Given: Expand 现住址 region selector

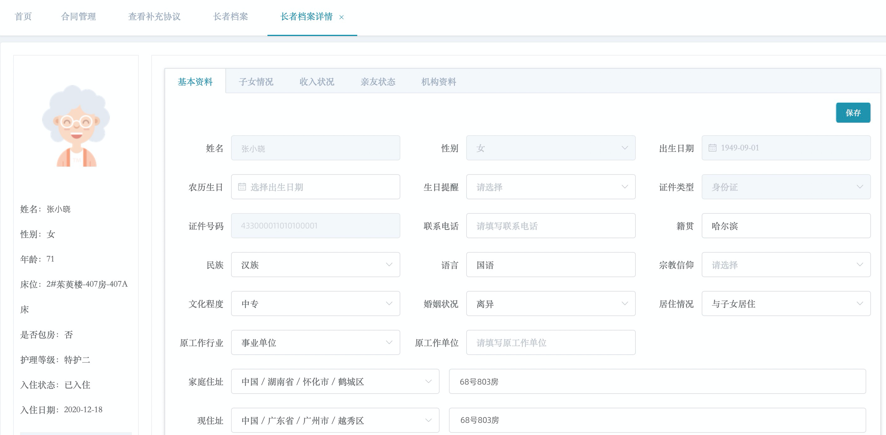Looking at the screenshot, I should [x=335, y=420].
